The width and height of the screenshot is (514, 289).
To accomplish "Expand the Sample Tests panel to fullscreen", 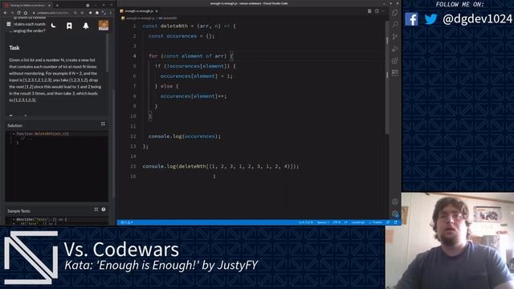I will click(96, 210).
